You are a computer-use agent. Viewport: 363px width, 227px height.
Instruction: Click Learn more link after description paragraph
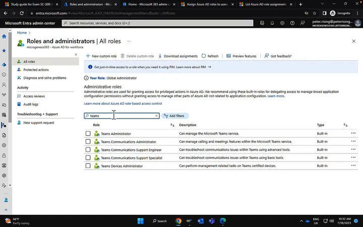pos(276,96)
